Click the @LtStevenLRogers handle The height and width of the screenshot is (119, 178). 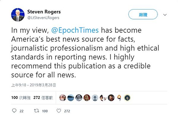44,18
